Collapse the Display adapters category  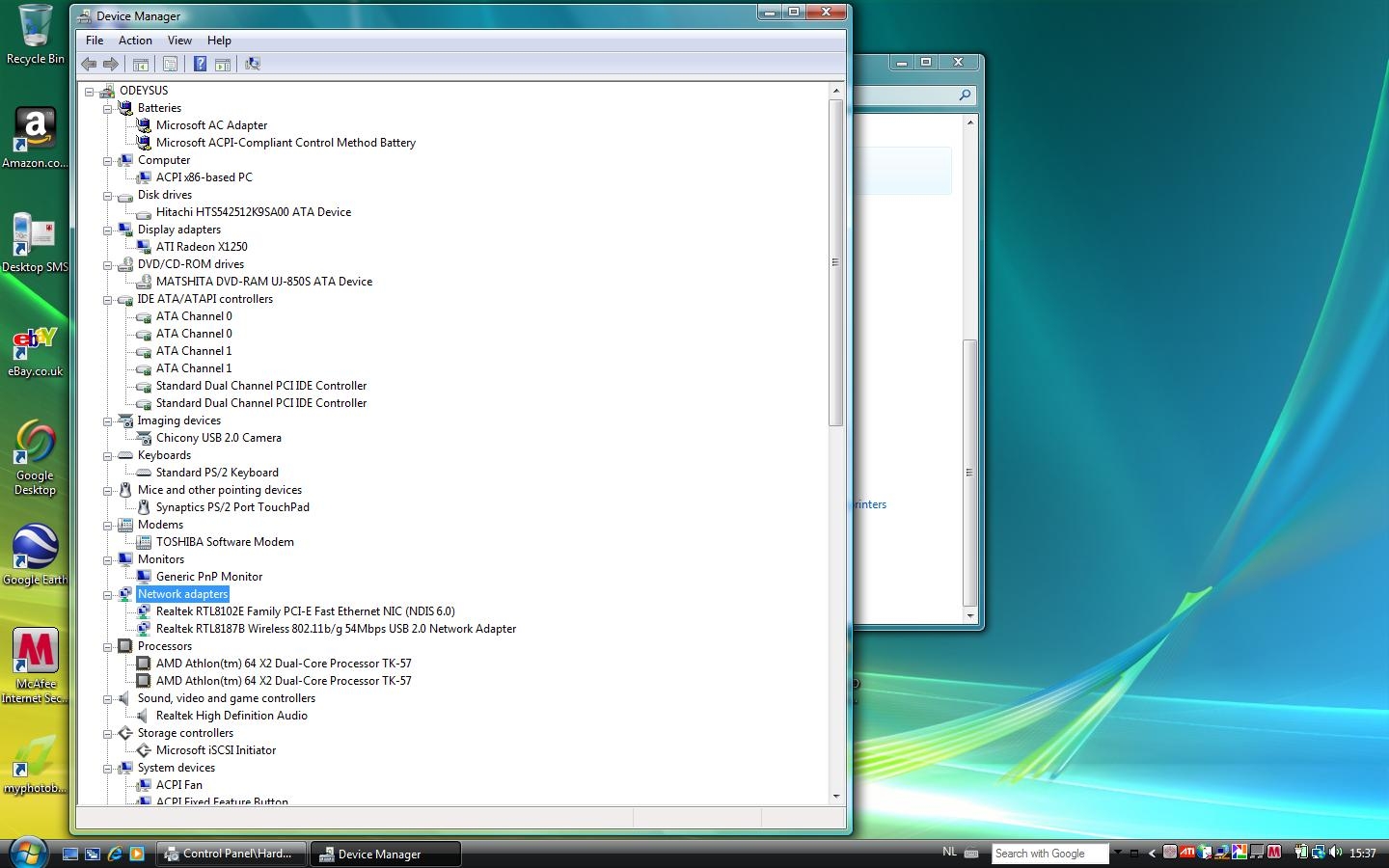108,231
